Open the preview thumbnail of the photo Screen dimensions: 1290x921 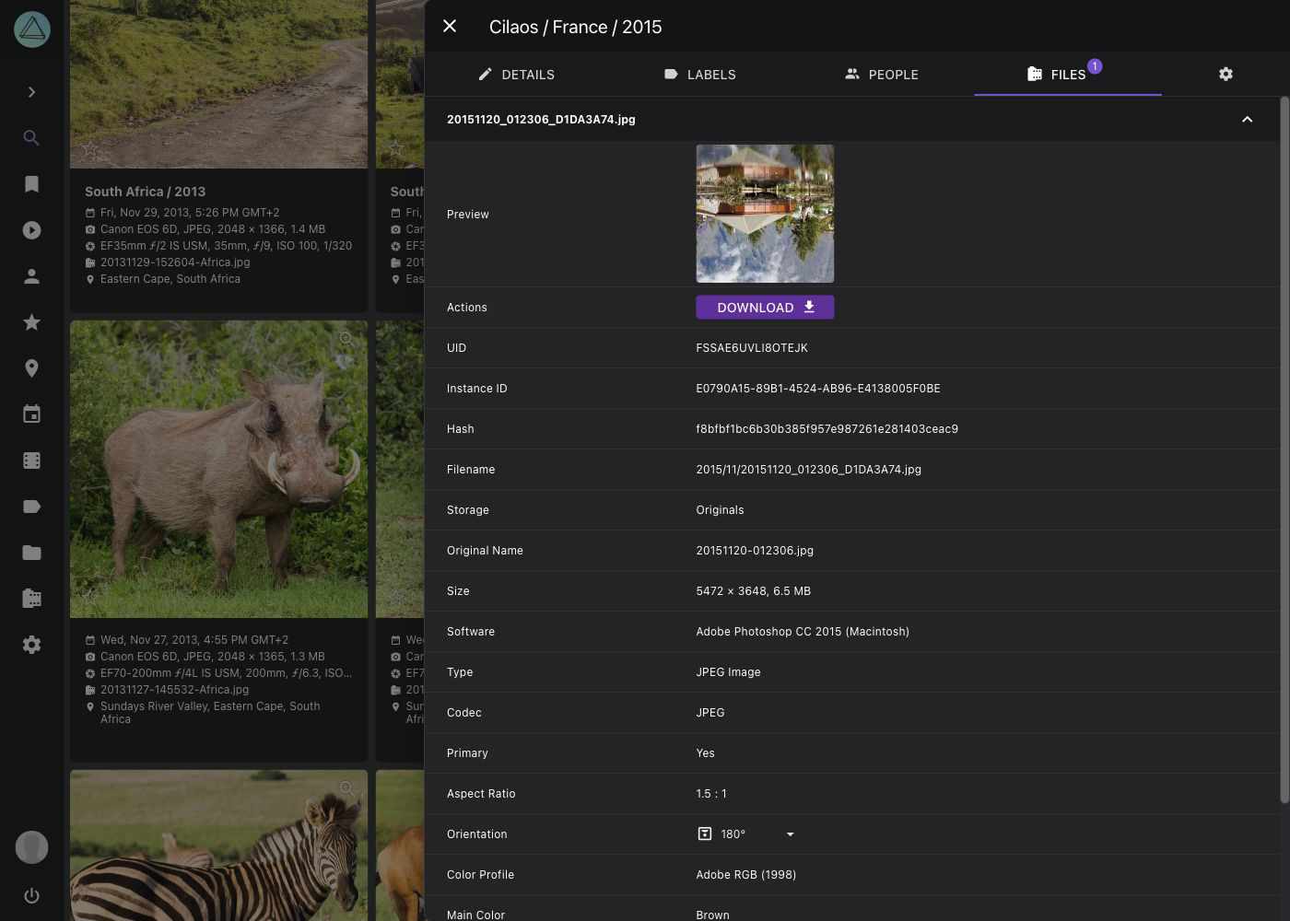click(765, 214)
